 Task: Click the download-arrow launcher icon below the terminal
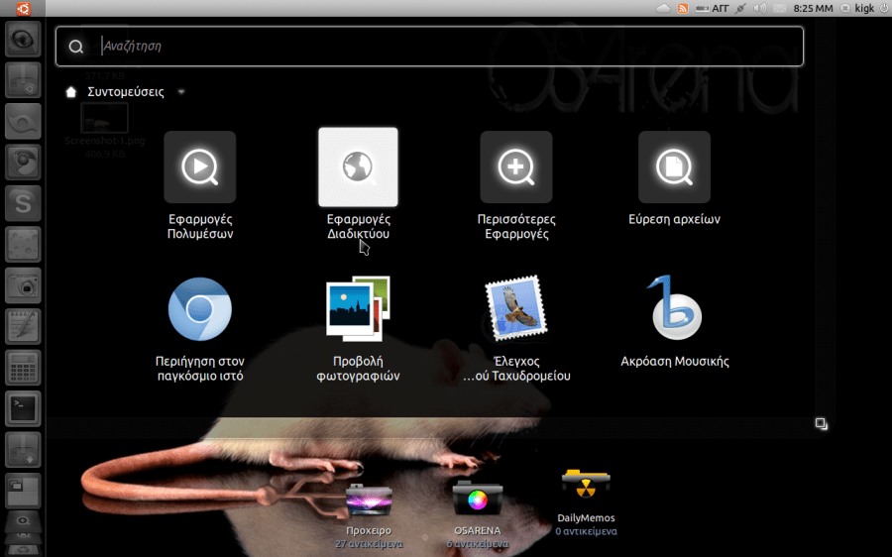24,450
